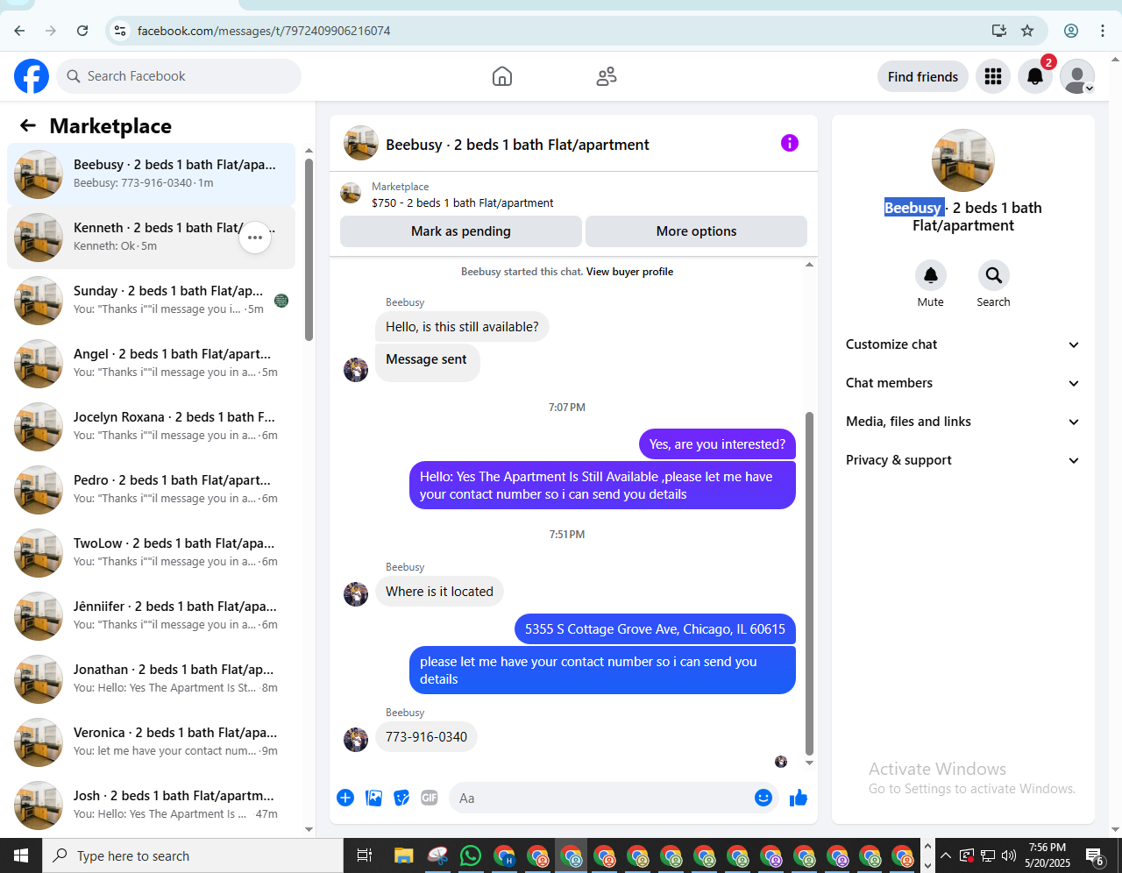Viewport: 1122px width, 873px height.
Task: Click the browser address bar URL
Action: 264,31
